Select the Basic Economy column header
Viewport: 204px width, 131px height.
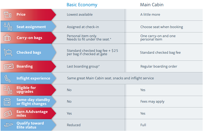(82, 5)
